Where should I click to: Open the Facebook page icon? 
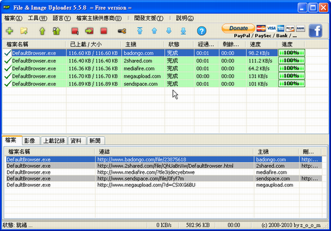point(315,31)
